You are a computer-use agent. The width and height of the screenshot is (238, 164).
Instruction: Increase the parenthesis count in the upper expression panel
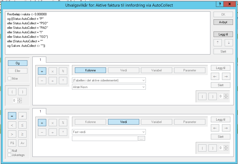(x=226, y=95)
